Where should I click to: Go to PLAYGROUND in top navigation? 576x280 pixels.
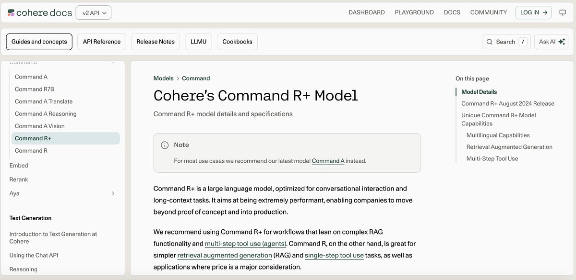414,12
